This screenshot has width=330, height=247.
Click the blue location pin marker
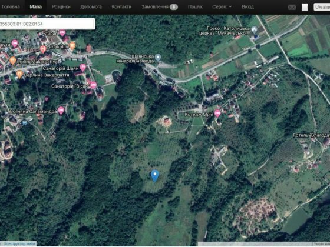click(x=155, y=176)
